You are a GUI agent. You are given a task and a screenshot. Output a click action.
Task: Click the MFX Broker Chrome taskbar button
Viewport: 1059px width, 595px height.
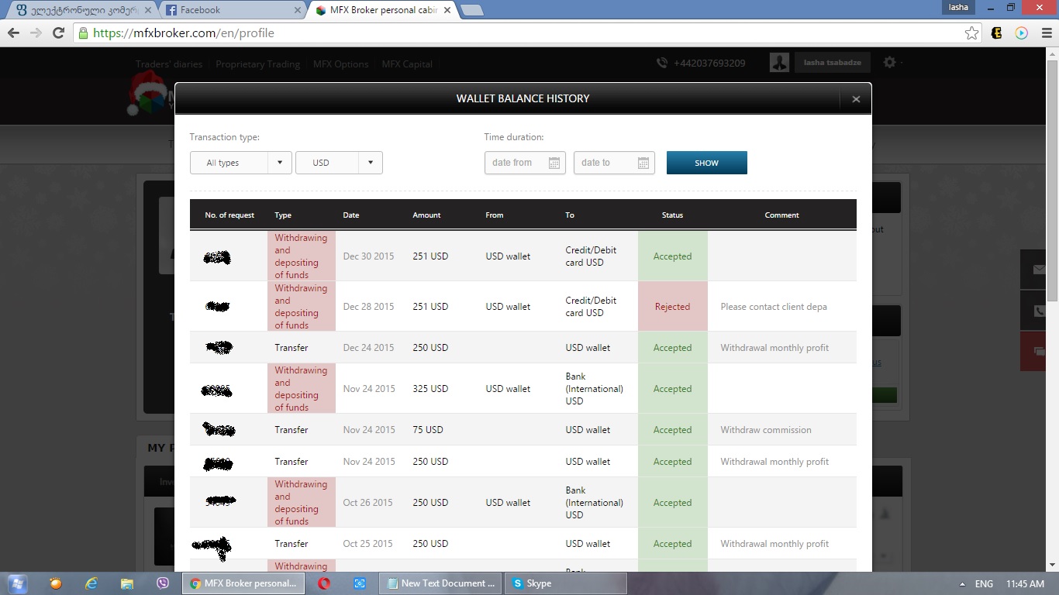pos(243,583)
